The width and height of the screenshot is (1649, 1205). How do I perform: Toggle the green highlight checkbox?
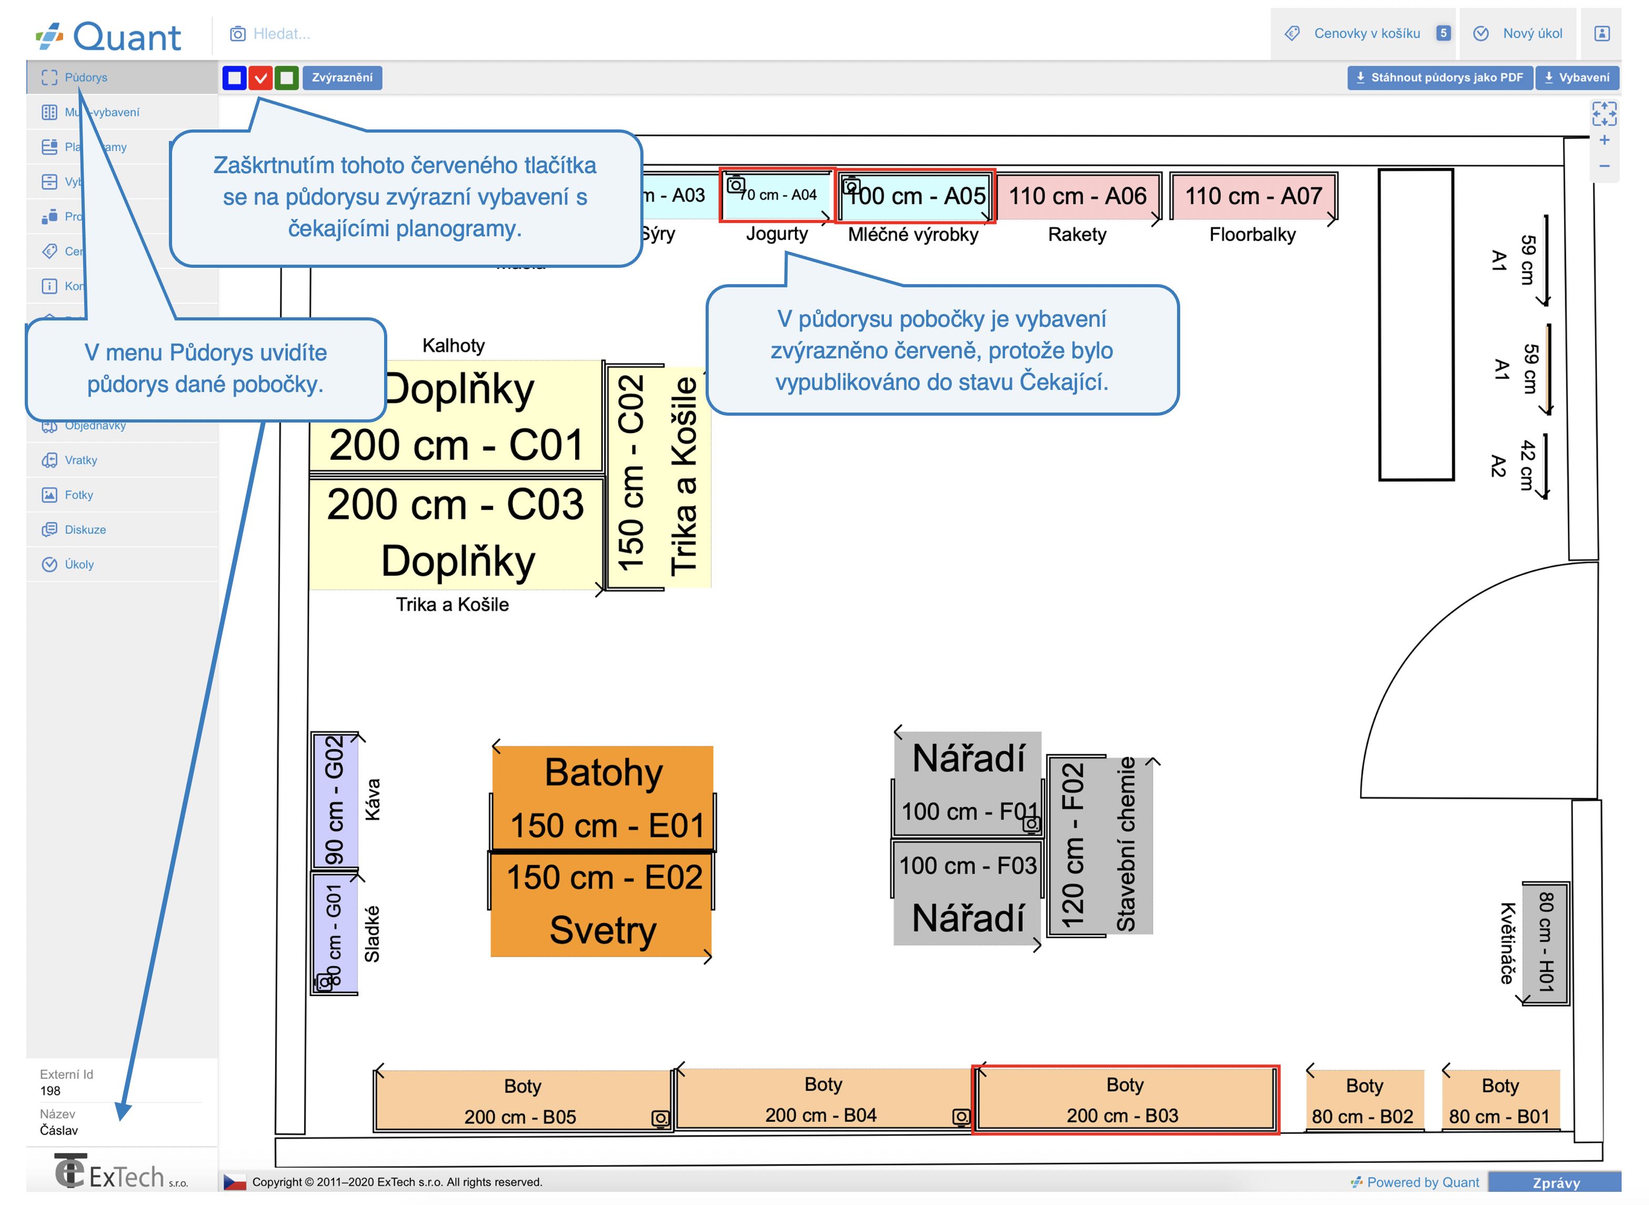(287, 78)
